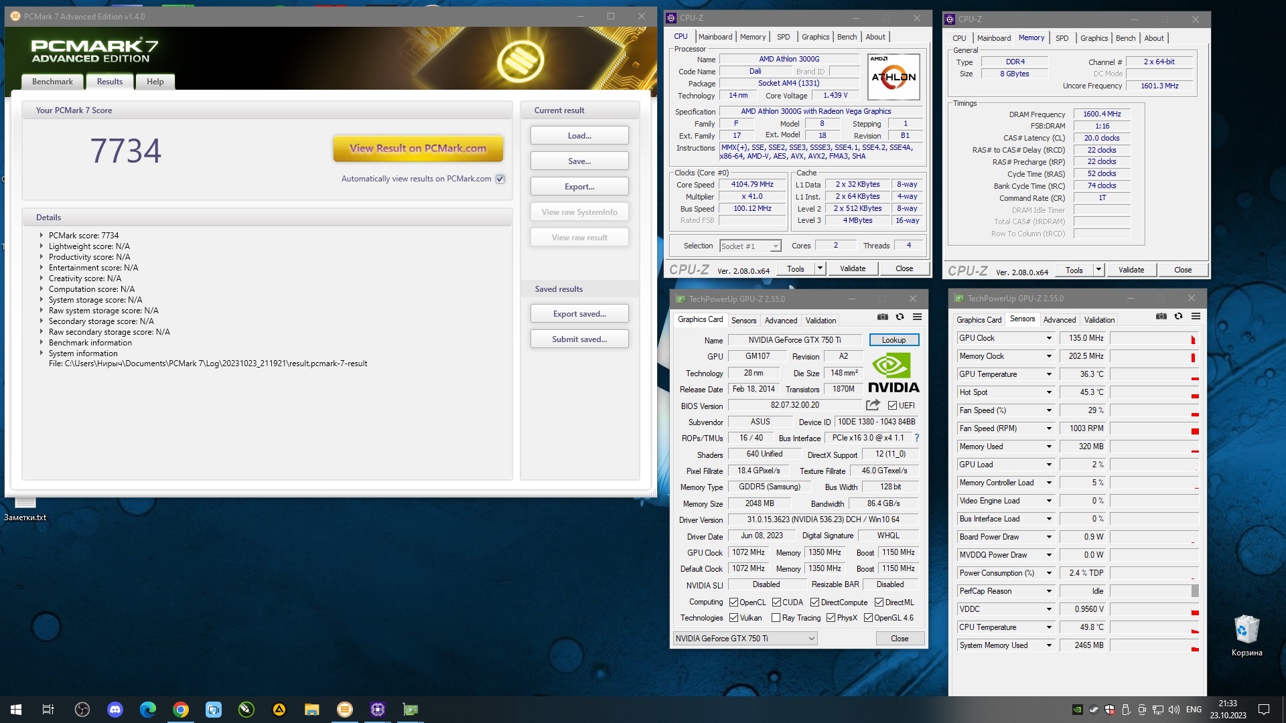Open AIMP player from the taskbar
This screenshot has height=723, width=1286.
[279, 710]
